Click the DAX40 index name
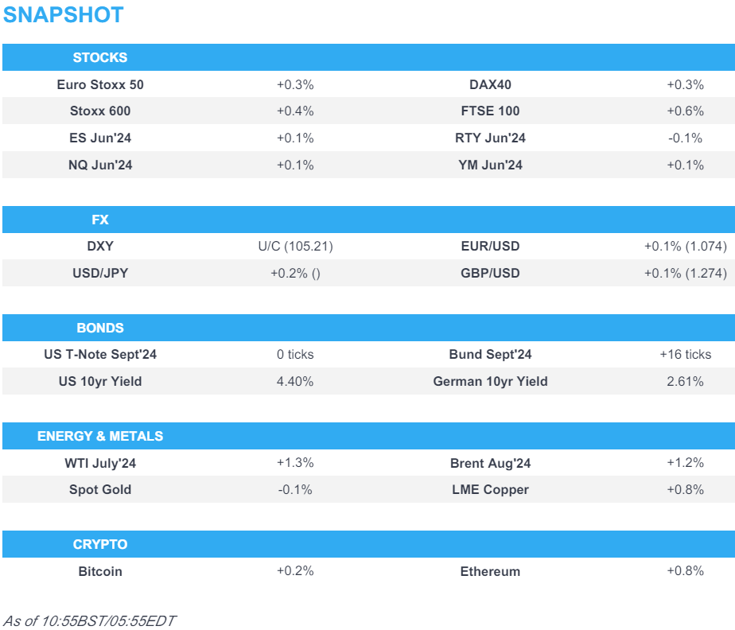Image resolution: width=735 pixels, height=630 pixels. pyautogui.click(x=490, y=84)
